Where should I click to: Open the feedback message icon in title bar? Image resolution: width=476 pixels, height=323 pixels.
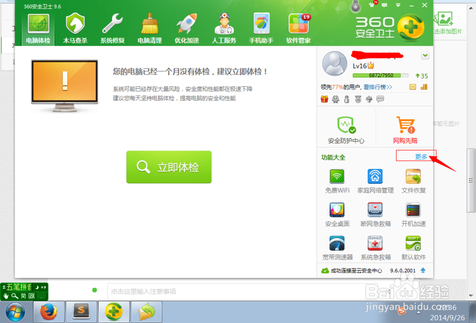[x=385, y=5]
